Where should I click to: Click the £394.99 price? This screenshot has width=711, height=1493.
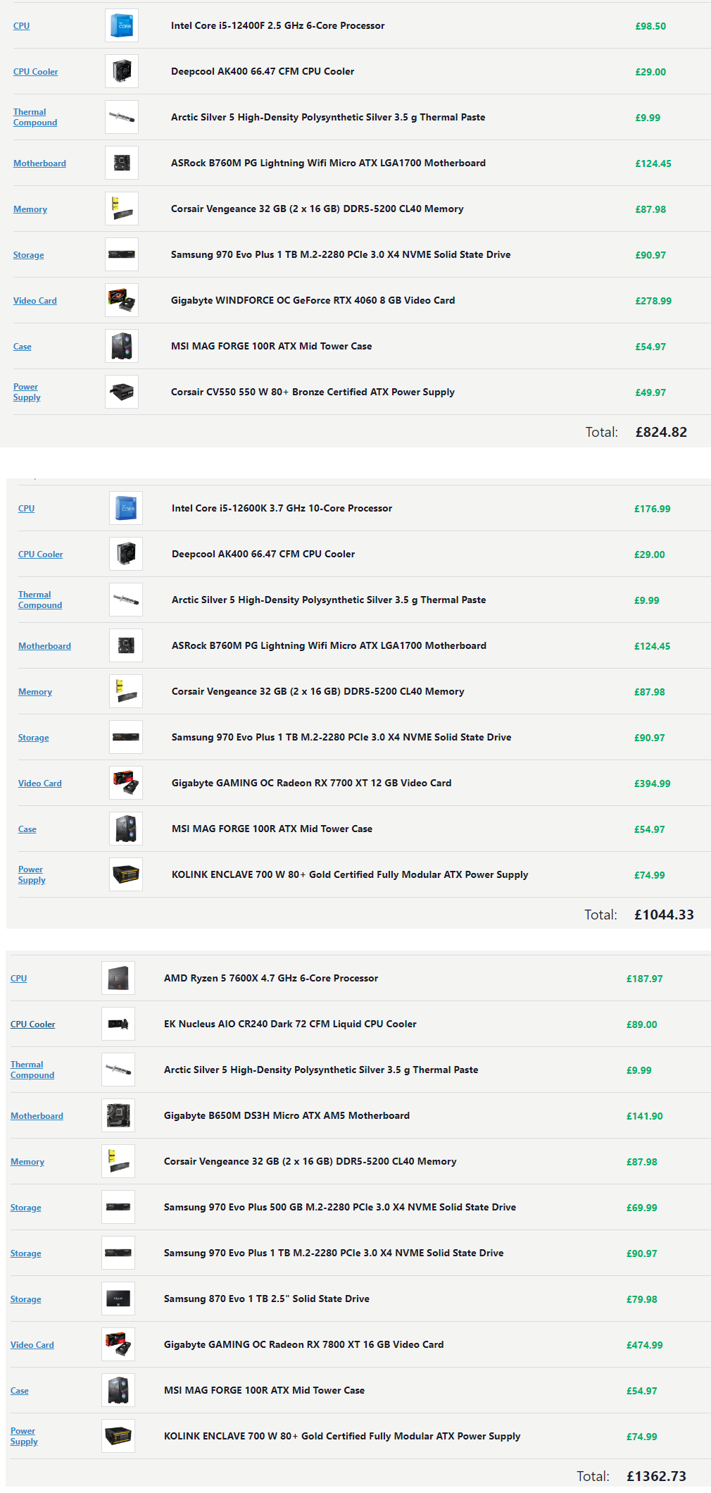click(652, 783)
